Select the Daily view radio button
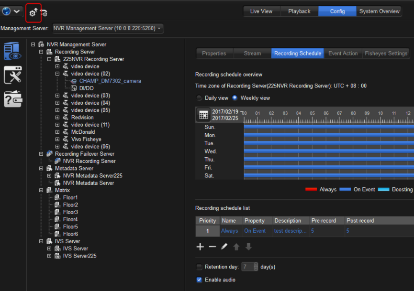Viewport: 414px width, 291px height. [199, 98]
